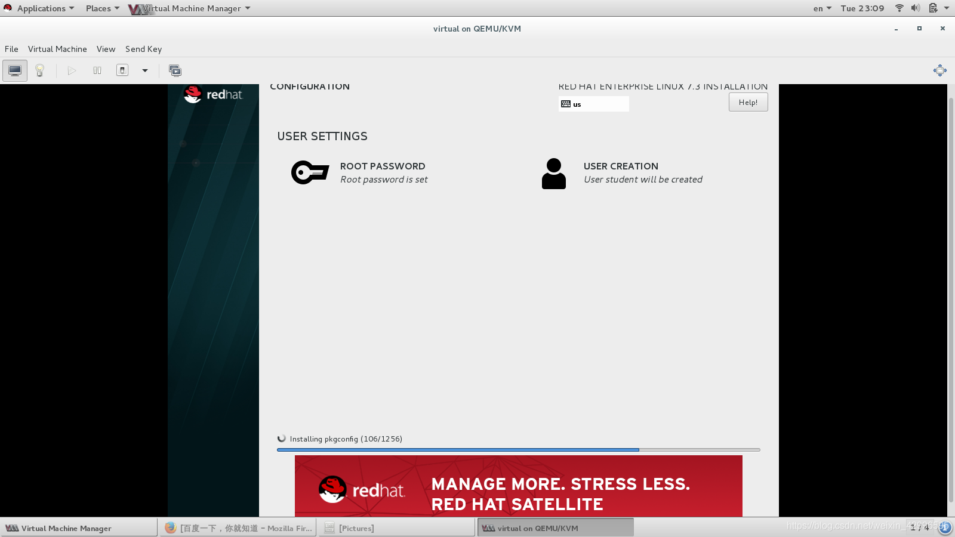Switch to Pictures taskbar window
955x537 pixels.
click(396, 528)
